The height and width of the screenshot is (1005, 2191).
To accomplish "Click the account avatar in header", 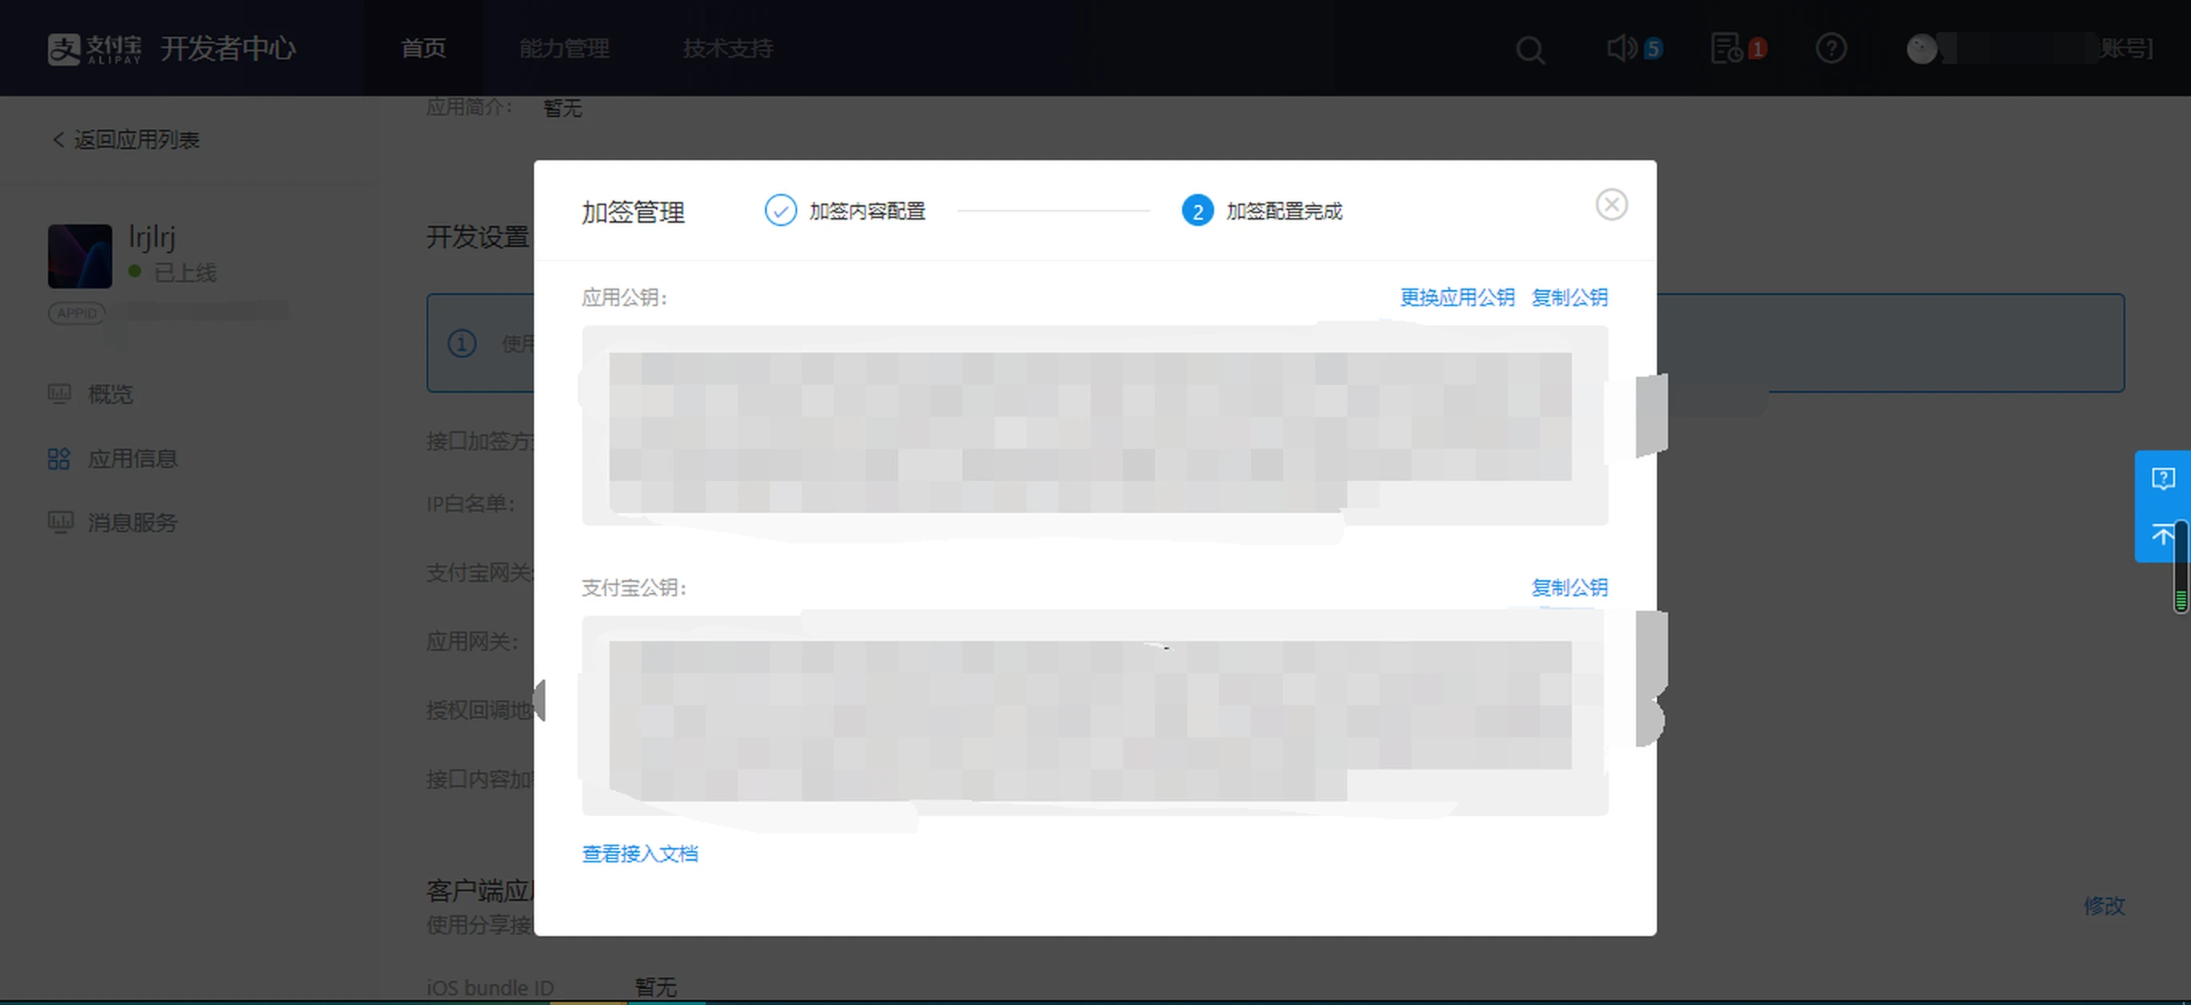I will (x=1922, y=48).
